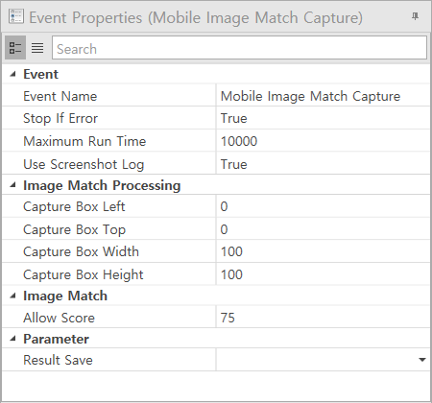Edit the Event Name value
This screenshot has height=403, width=432.
pos(323,96)
